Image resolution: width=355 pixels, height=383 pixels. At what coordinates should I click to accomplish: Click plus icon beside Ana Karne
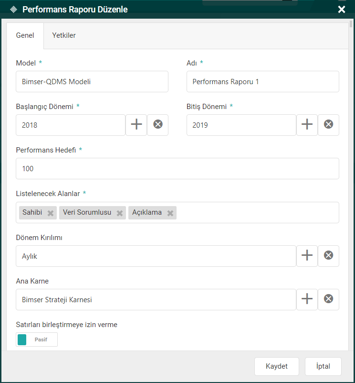coord(307,299)
